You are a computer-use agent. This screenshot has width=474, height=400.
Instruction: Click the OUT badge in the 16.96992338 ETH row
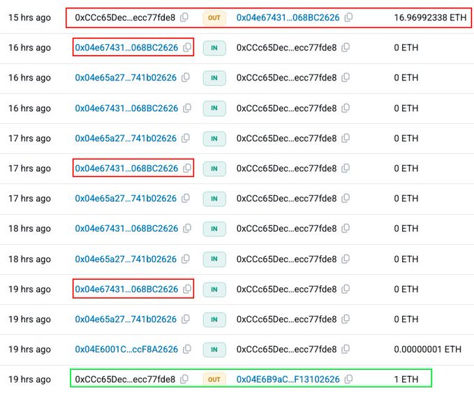(x=214, y=17)
